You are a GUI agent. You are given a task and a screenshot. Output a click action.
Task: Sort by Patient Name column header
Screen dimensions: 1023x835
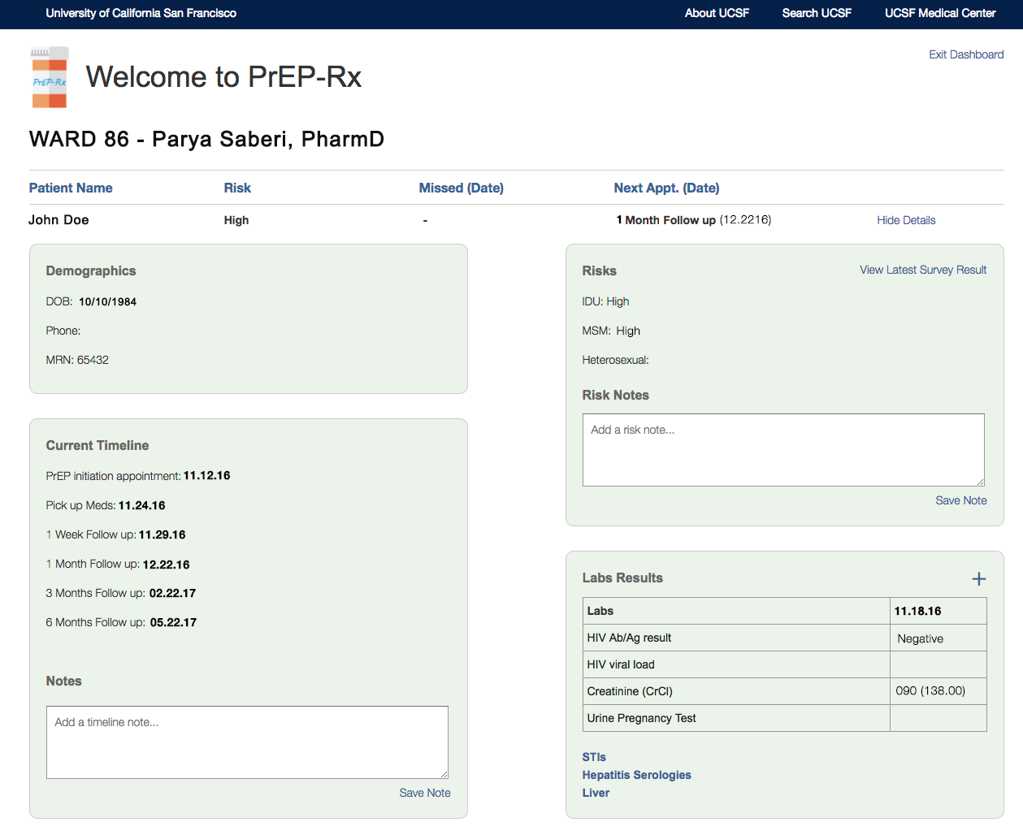(71, 188)
